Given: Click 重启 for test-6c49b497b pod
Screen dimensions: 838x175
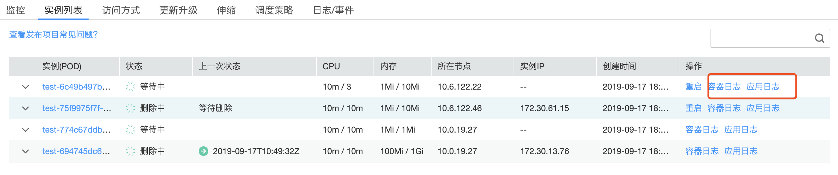Looking at the screenshot, I should [693, 87].
